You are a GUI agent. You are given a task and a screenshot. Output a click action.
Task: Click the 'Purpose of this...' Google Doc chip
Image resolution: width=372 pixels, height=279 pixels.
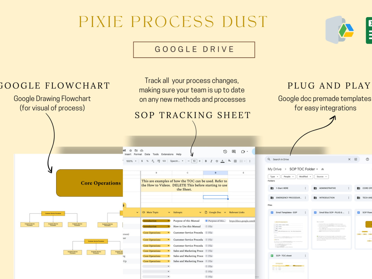(216, 221)
